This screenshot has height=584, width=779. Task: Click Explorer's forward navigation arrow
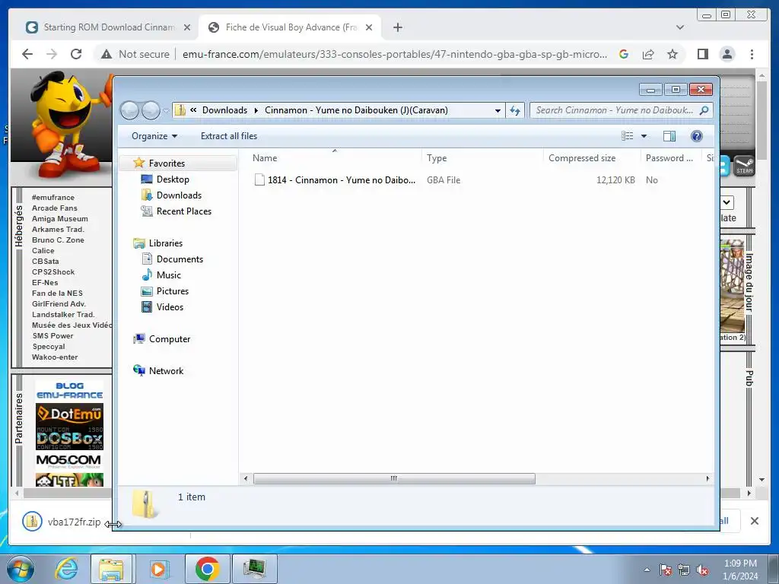tap(151, 110)
